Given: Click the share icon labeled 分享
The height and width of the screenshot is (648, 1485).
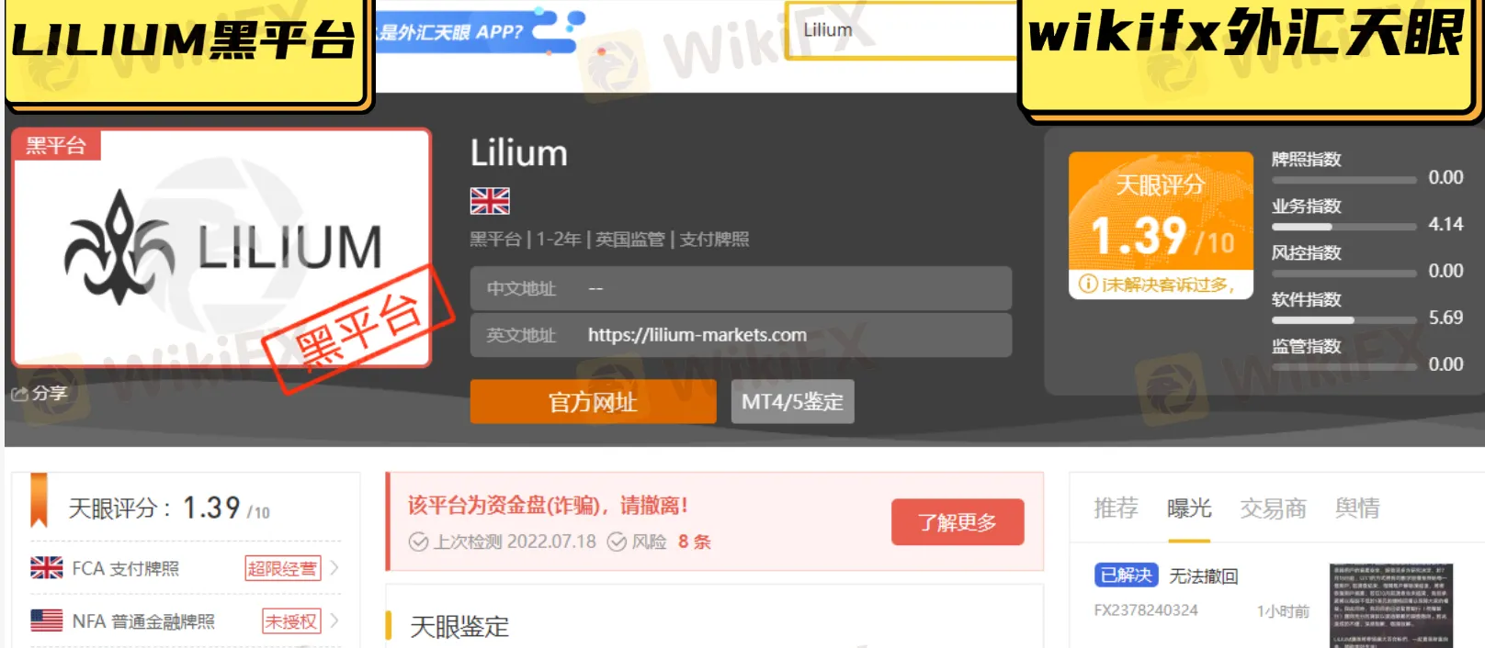Looking at the screenshot, I should coord(19,394).
